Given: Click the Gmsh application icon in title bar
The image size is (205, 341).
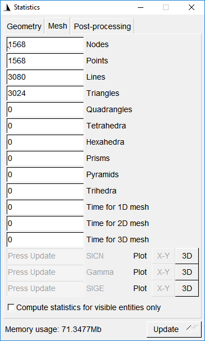Looking at the screenshot, I should click(x=7, y=7).
